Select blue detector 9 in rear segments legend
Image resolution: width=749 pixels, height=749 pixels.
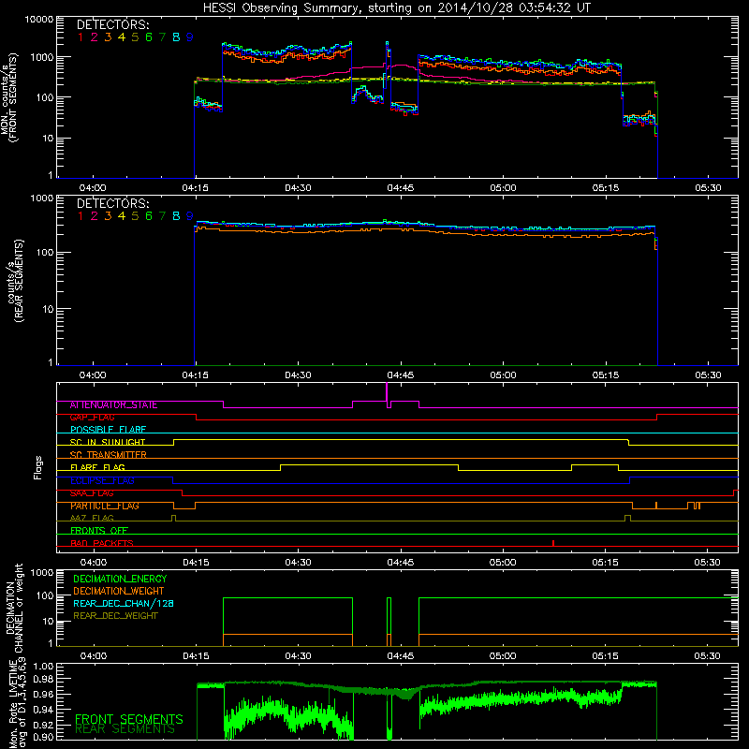tap(190, 216)
